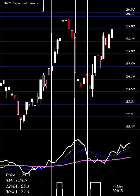Click the 5MA : 25.5 readout
140x196 pixels.
coord(16,181)
